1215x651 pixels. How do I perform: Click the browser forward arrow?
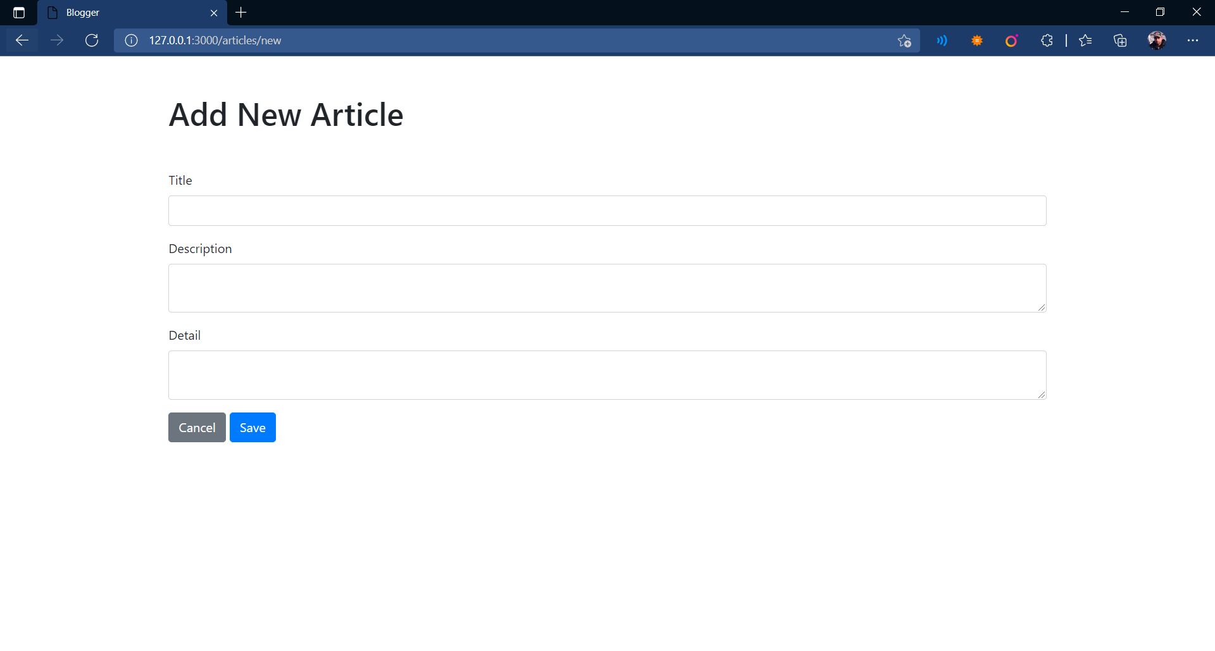point(57,40)
